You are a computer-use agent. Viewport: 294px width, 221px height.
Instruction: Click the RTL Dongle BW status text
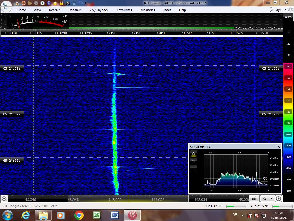click(30, 206)
